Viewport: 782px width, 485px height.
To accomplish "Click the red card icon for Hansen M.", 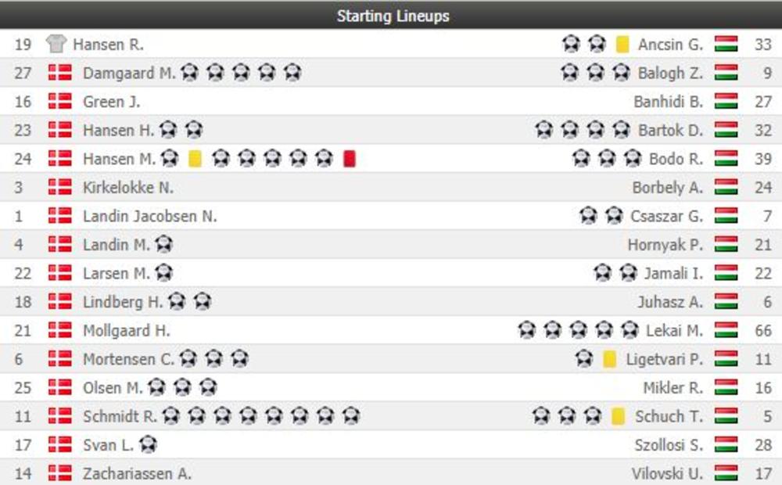I will pos(350,159).
